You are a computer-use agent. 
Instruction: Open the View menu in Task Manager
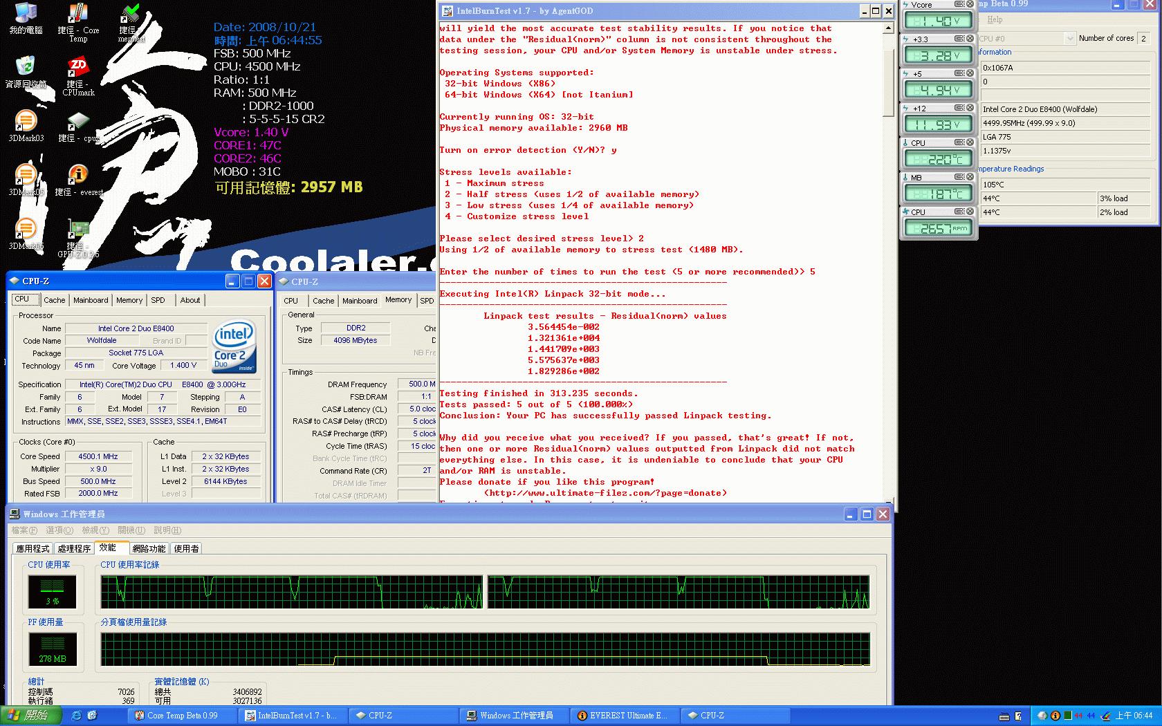tap(95, 530)
